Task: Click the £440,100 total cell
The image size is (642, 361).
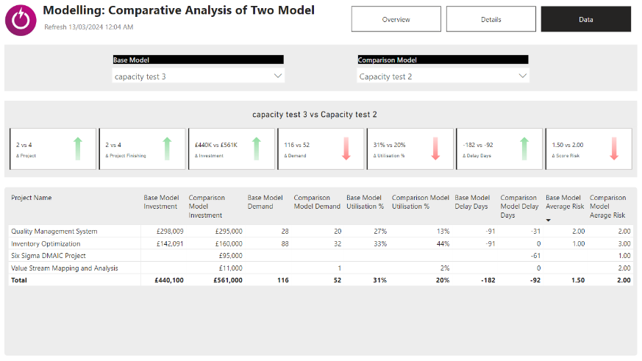Action: [x=169, y=280]
